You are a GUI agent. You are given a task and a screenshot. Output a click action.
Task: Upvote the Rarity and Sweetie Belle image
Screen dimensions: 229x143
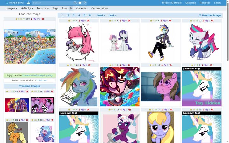click(x=115, y=21)
